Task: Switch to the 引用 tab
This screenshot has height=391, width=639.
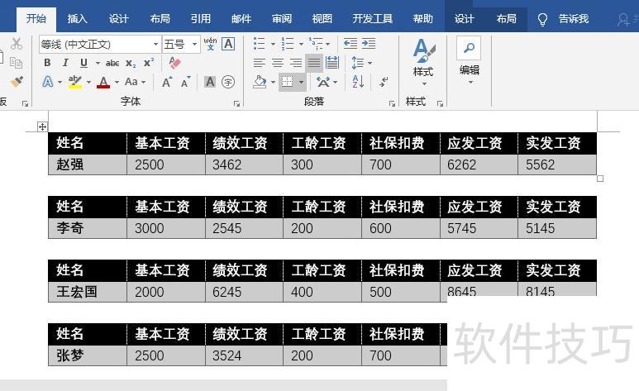Action: (201, 19)
